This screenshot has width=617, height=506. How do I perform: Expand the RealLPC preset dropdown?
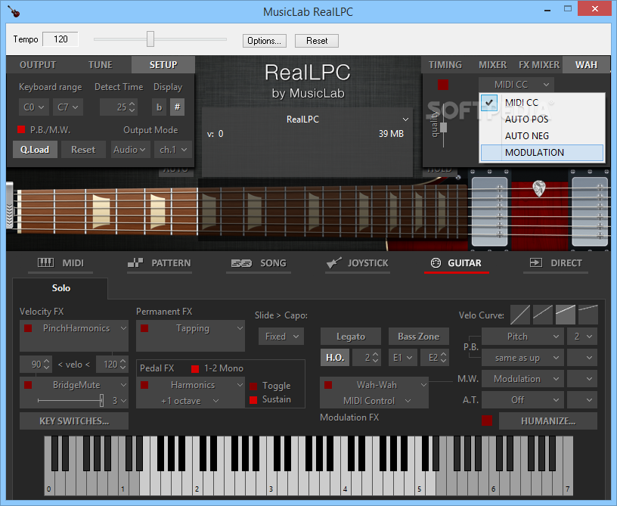pos(405,120)
